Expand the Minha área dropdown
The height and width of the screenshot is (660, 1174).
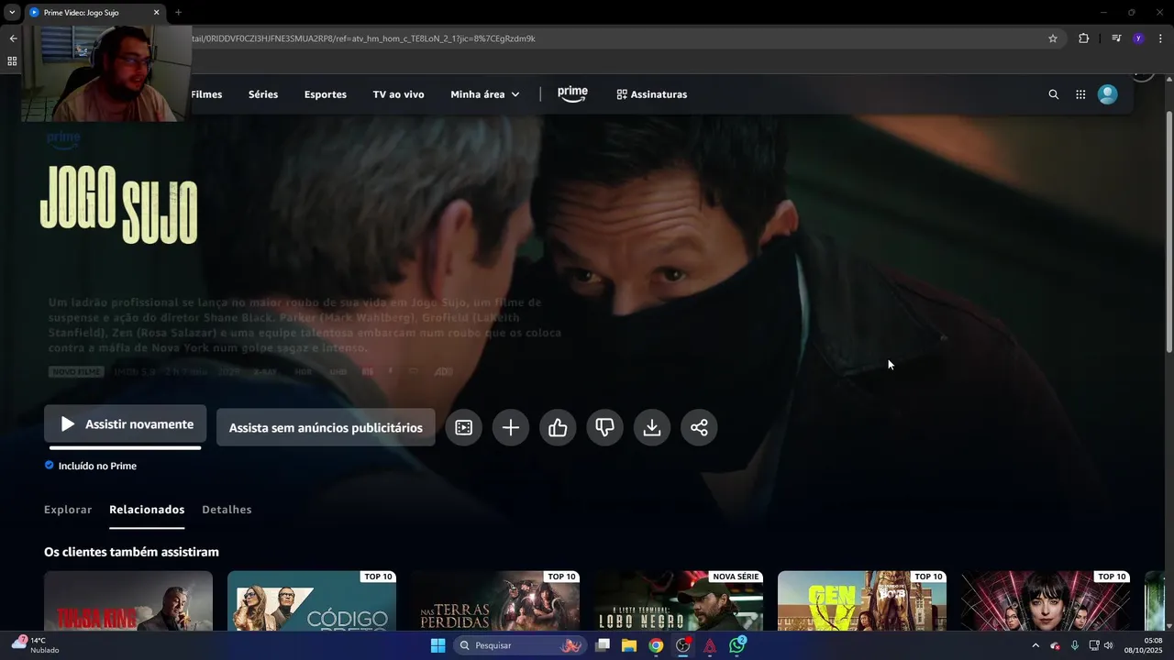pyautogui.click(x=485, y=94)
